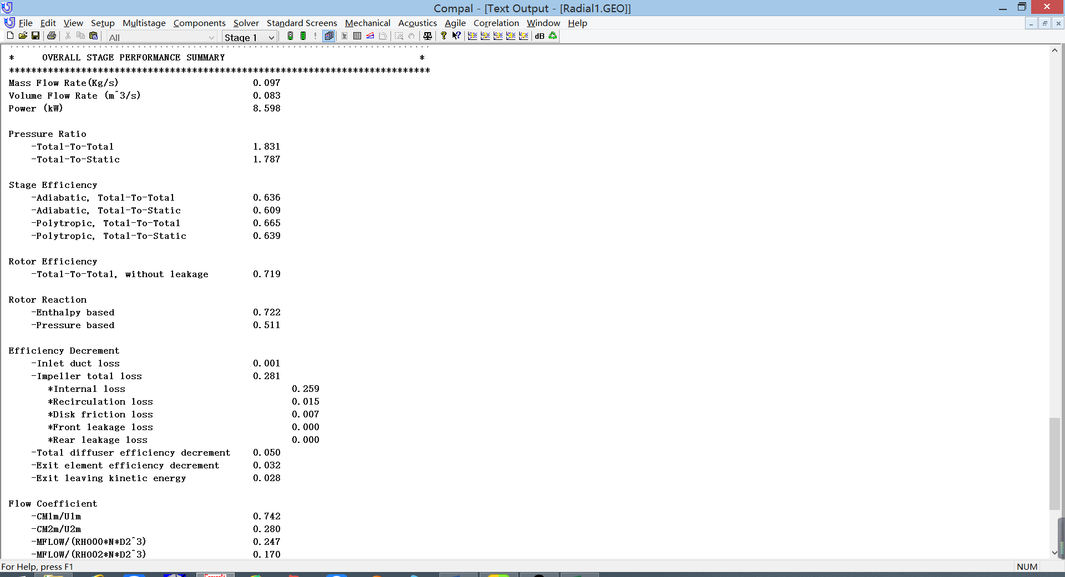Click the 'OVERALL STAGE PERFORMANCE SUMMARY' heading
Screen dimensions: 1065x577
point(134,58)
